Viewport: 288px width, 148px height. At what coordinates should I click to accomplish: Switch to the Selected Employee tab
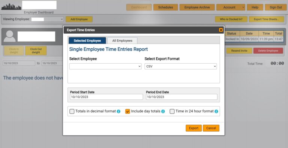(x=87, y=40)
